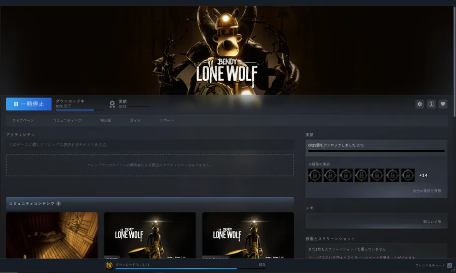456x273 pixels.
Task: Click first locked achievement icon
Action: 315,176
